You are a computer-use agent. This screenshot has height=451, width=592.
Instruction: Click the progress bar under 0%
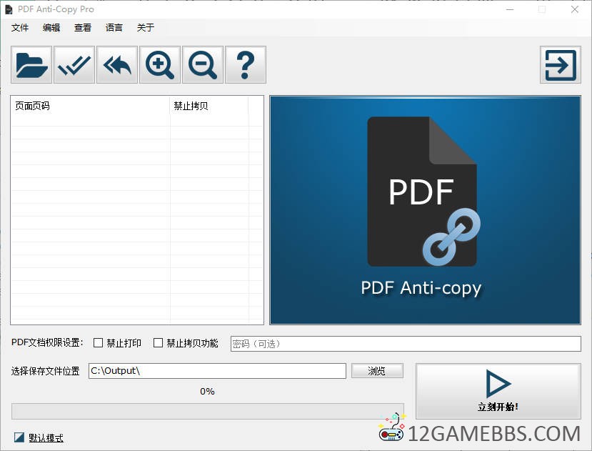(208, 411)
